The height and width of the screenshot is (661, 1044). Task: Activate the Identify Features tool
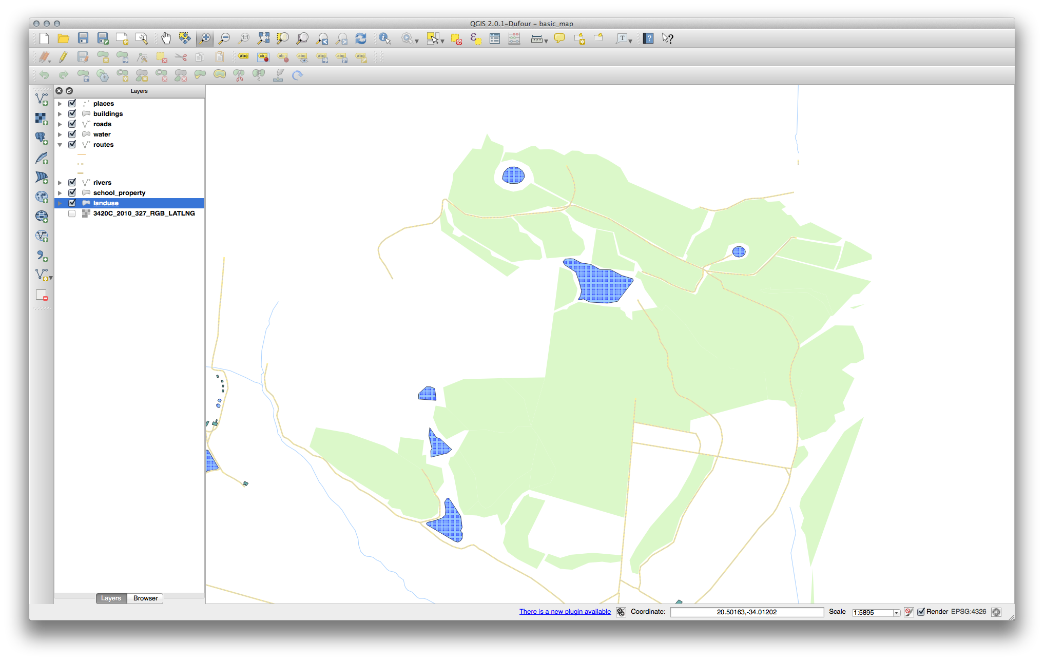click(x=384, y=38)
